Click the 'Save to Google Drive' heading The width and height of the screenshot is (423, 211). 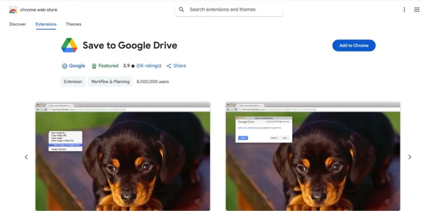tap(130, 45)
